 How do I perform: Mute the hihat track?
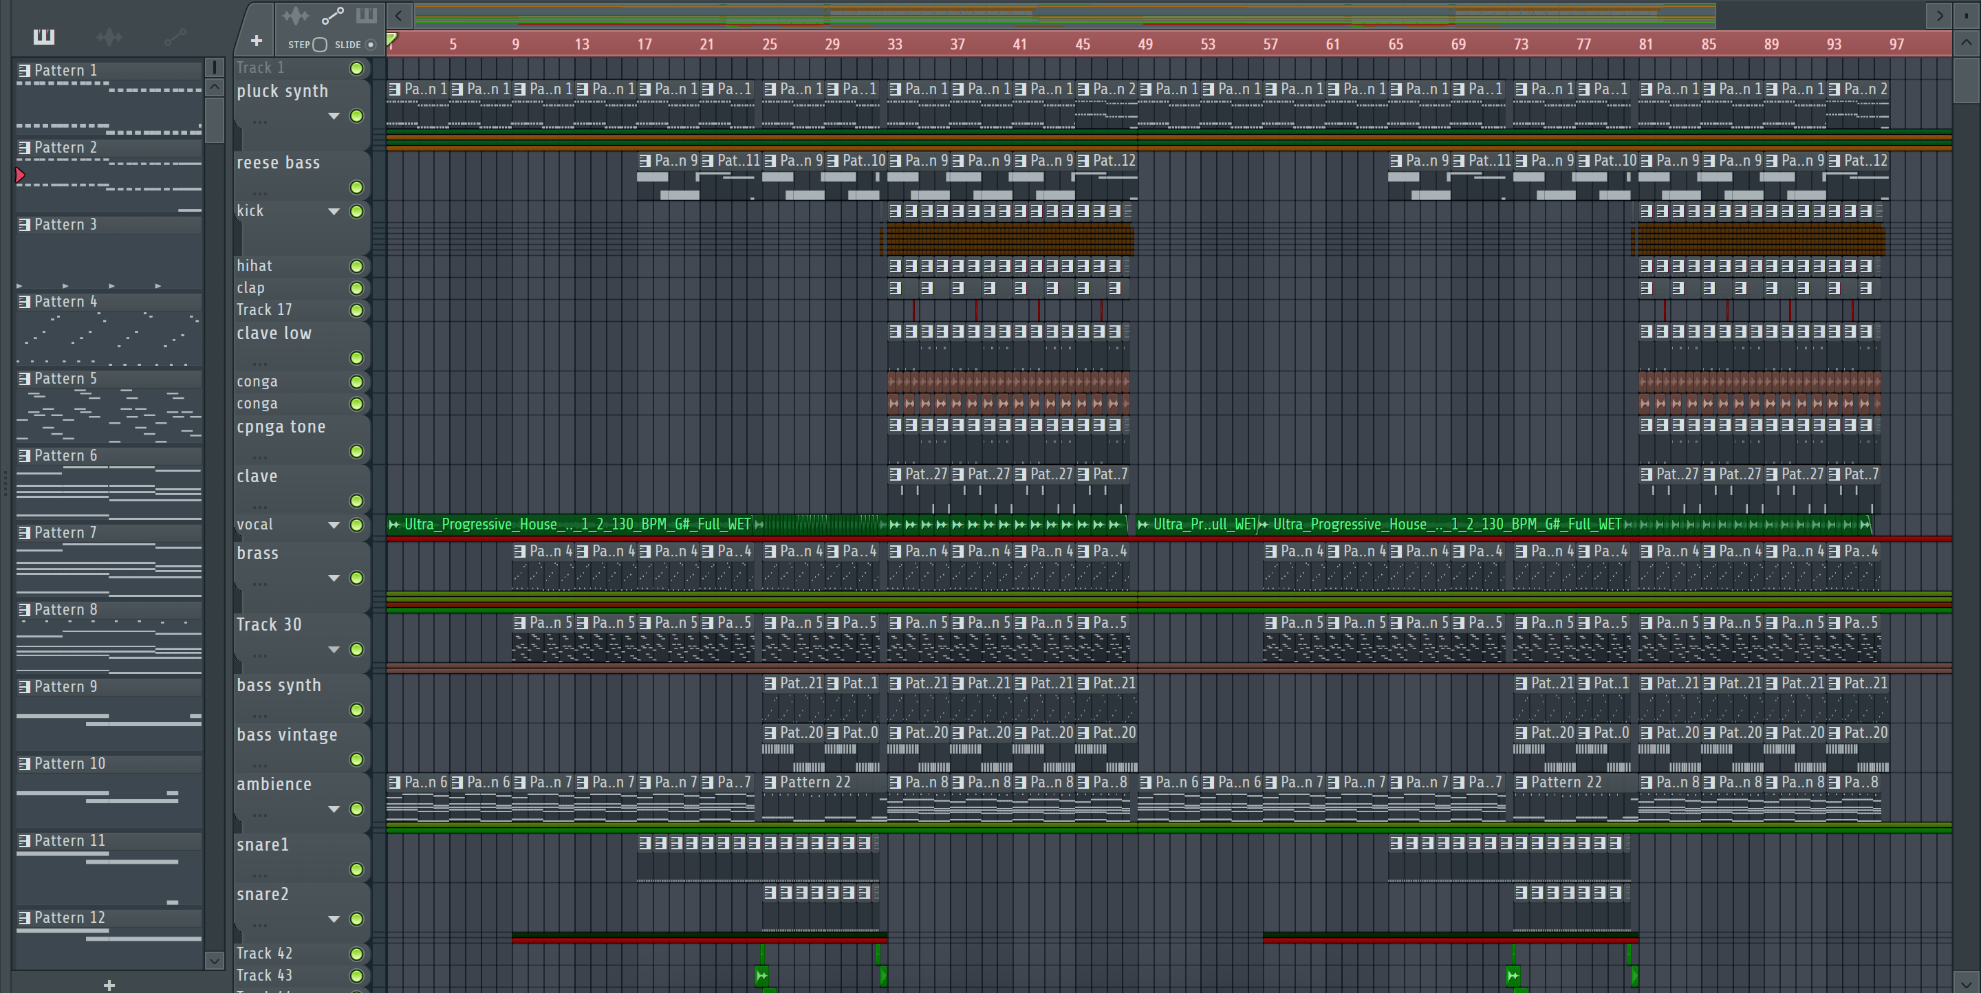[356, 266]
